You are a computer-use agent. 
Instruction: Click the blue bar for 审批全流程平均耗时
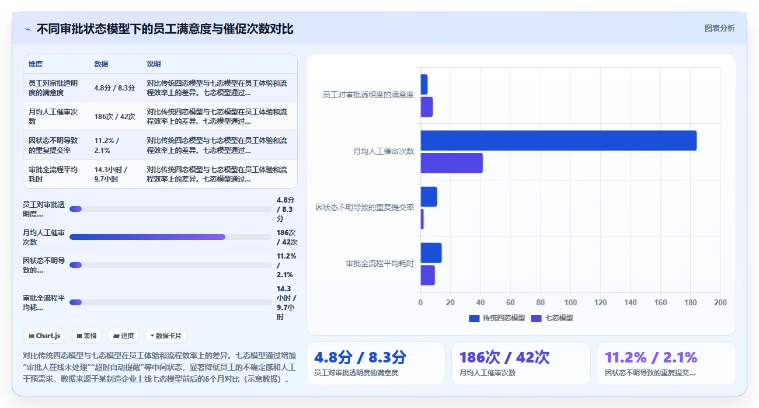[x=431, y=253]
